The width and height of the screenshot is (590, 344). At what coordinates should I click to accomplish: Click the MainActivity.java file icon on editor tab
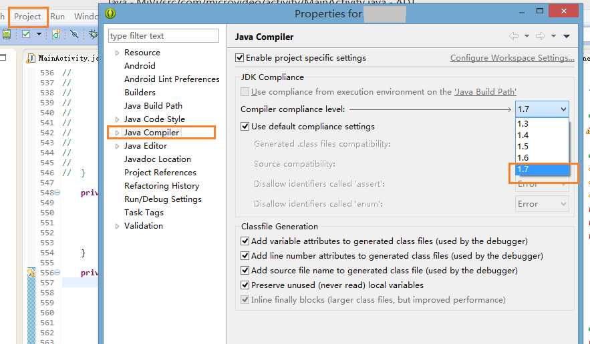click(x=31, y=58)
